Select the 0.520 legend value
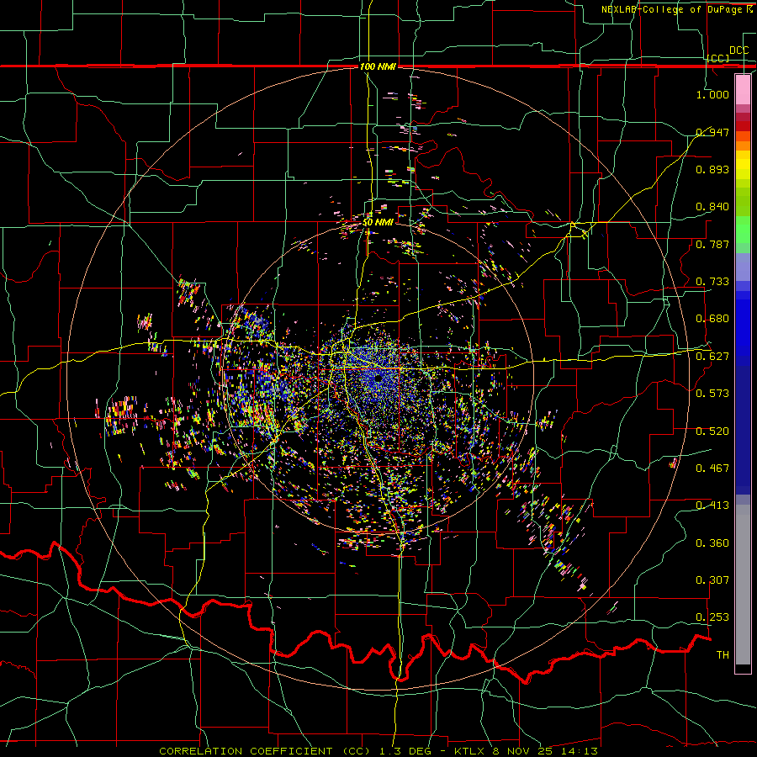The width and height of the screenshot is (757, 757). (712, 431)
